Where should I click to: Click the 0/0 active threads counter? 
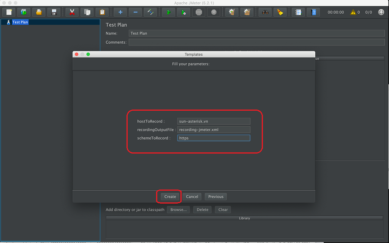click(368, 12)
